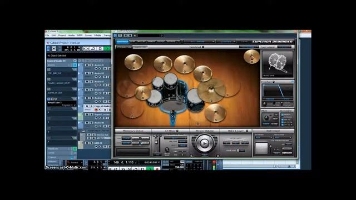Mute the Stereo Out channel
This screenshot has width=356, height=200.
pyautogui.click(x=89, y=134)
